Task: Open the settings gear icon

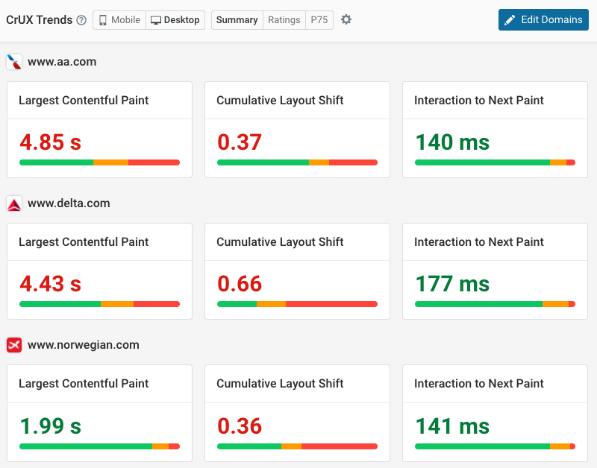Action: 346,20
